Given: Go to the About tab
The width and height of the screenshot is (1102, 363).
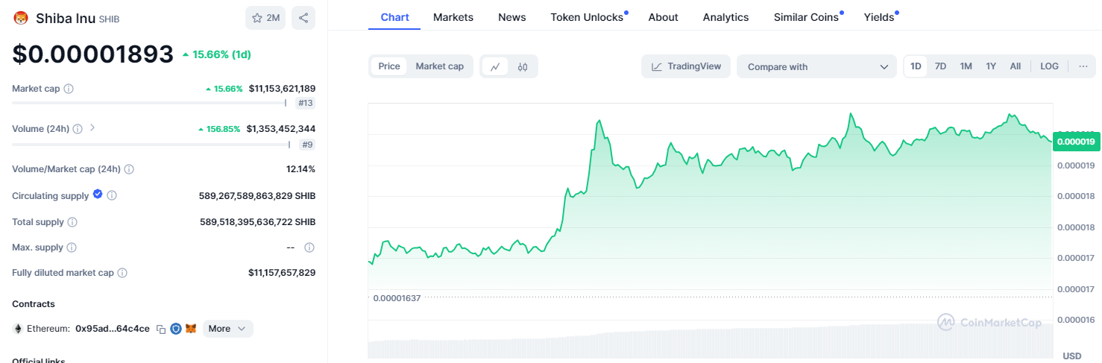Looking at the screenshot, I should click(x=664, y=16).
